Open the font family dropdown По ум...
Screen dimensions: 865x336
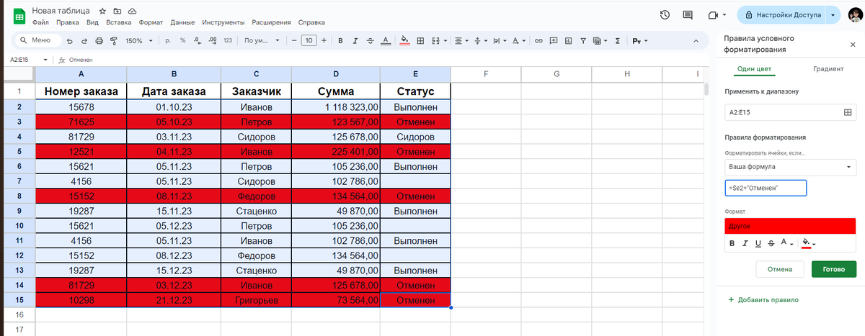point(262,41)
